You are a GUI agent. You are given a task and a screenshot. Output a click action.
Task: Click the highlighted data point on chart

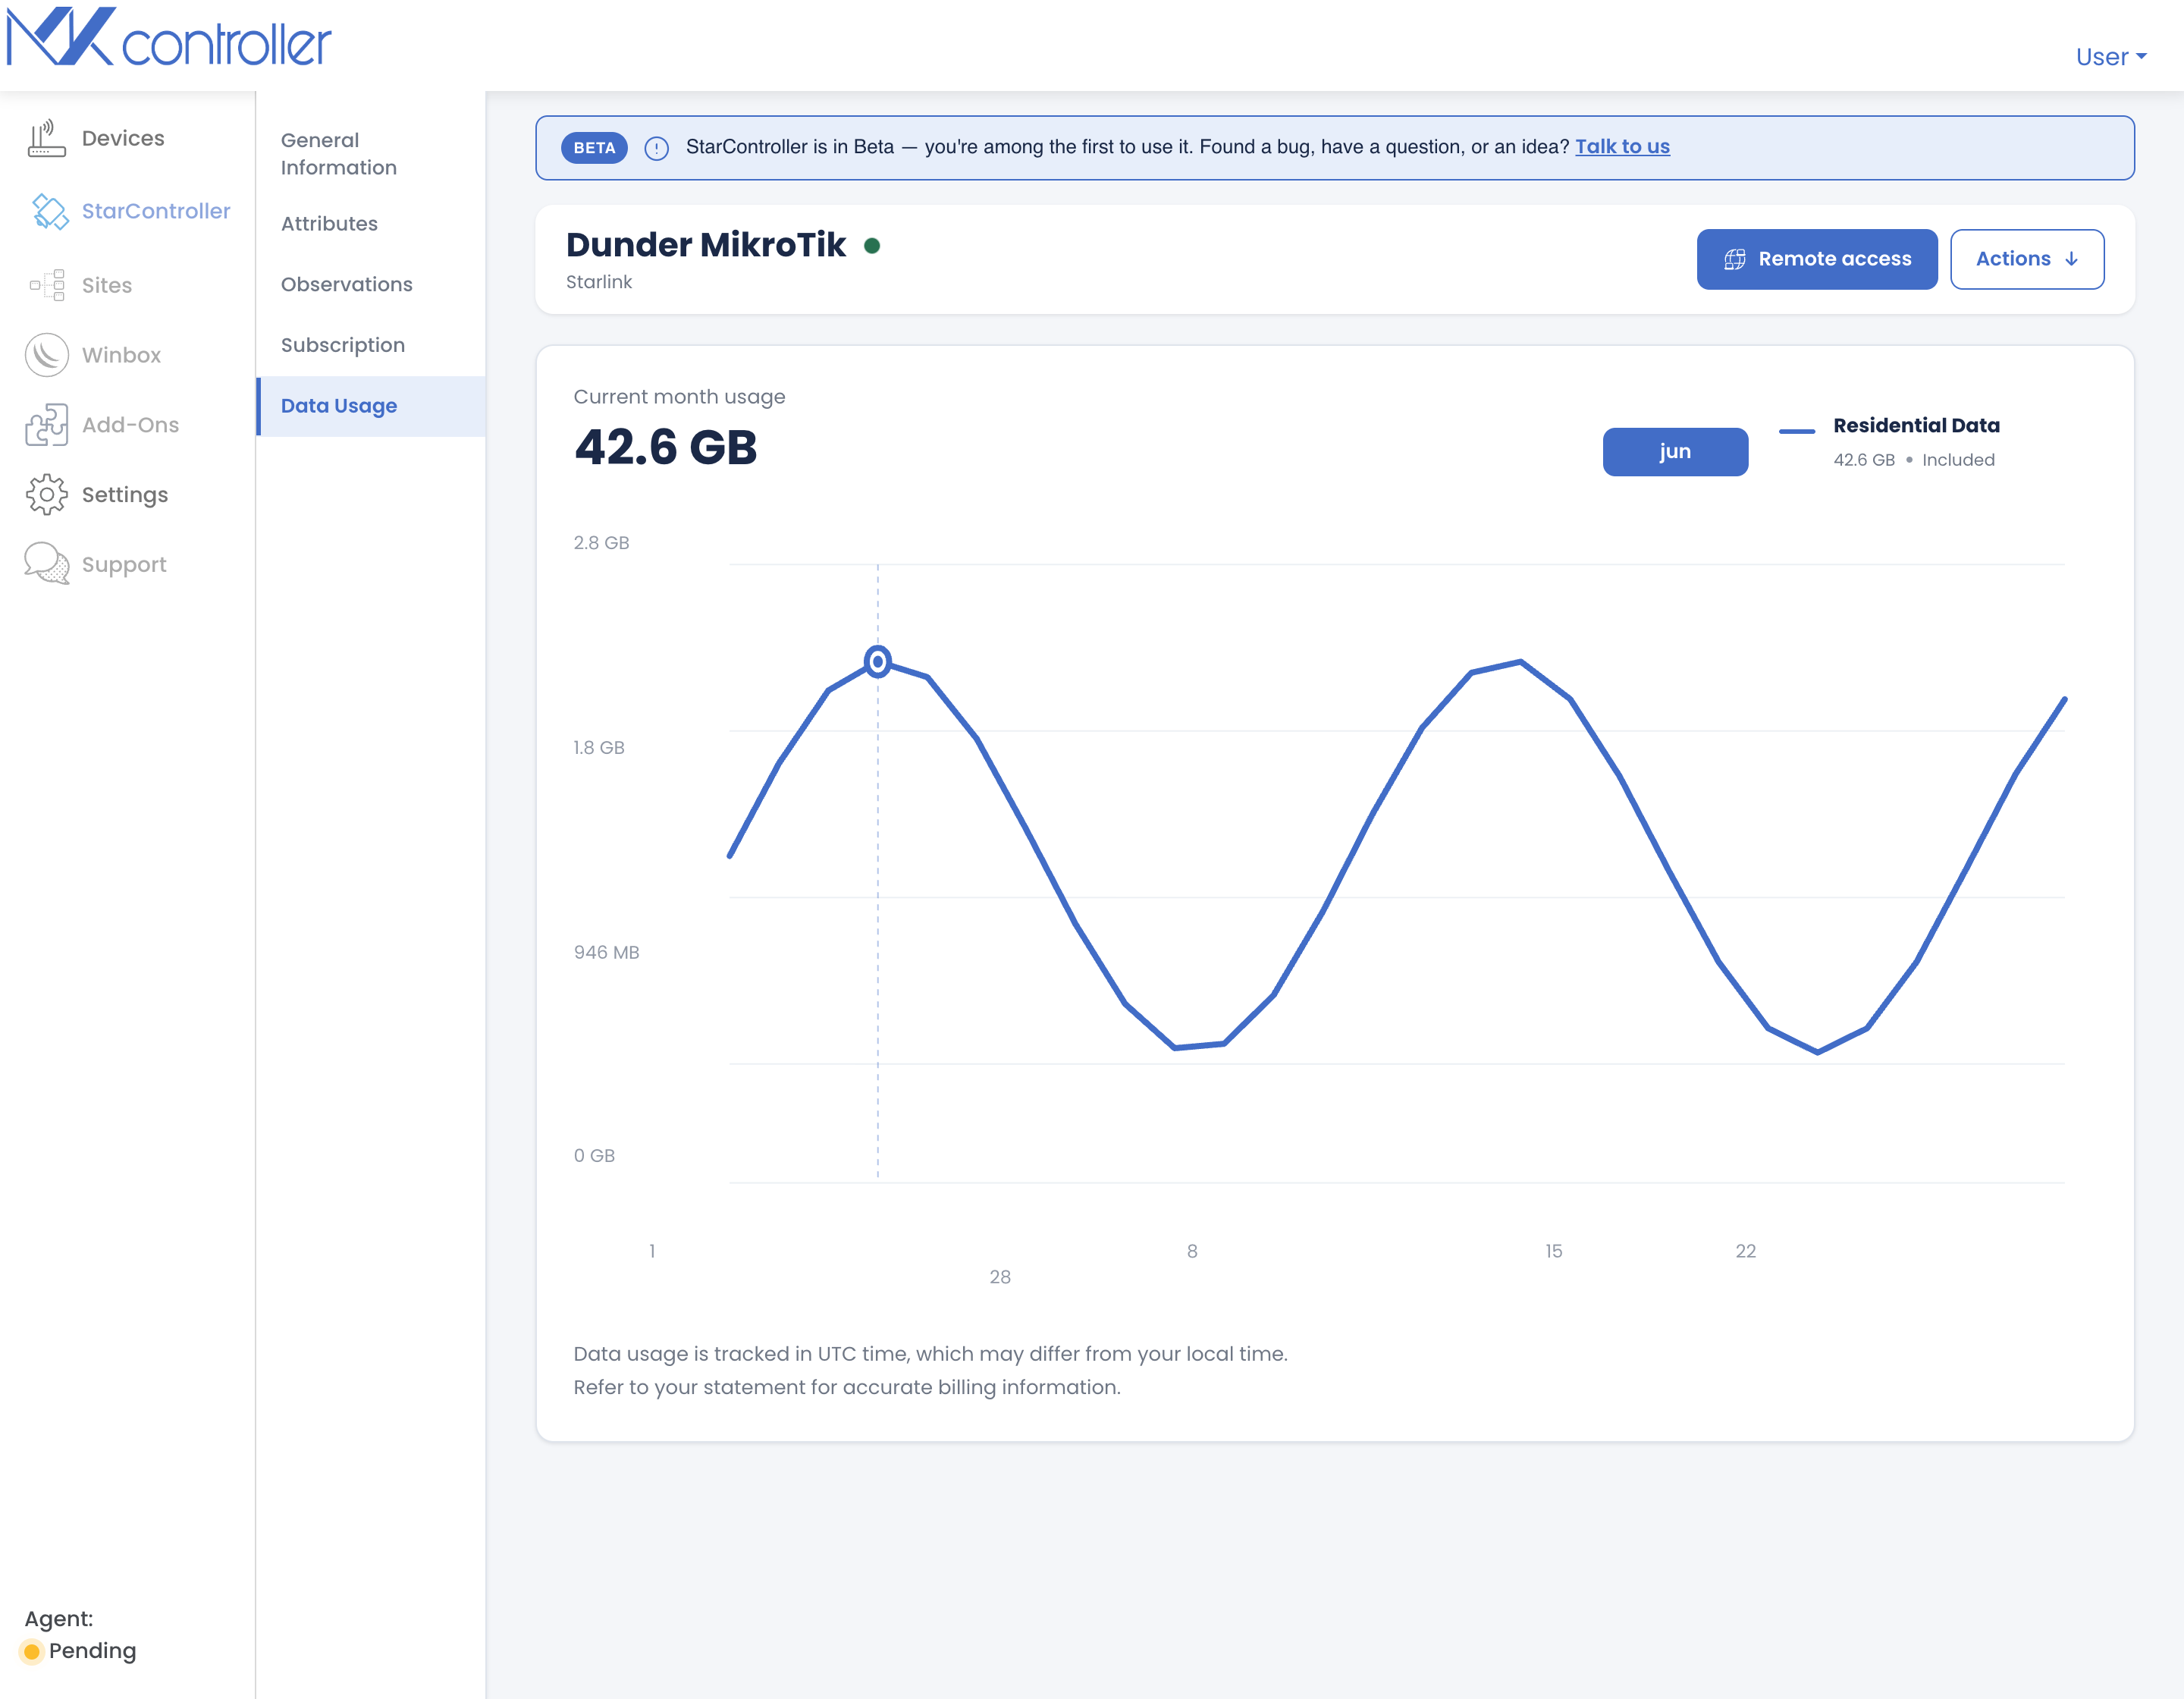click(878, 661)
